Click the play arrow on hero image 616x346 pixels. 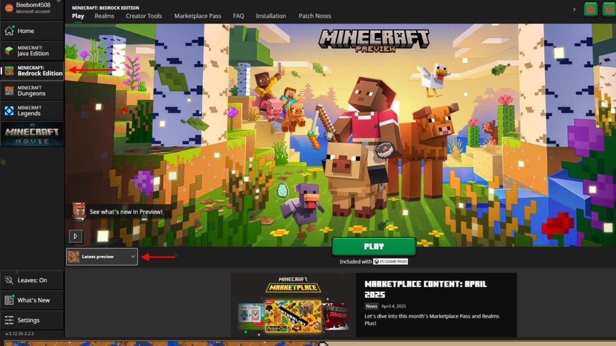[x=76, y=236]
